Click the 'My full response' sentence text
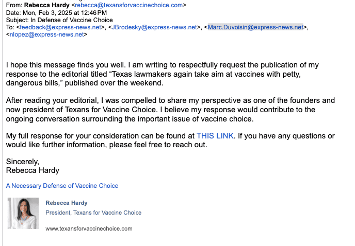355x246 pixels. tap(170, 140)
